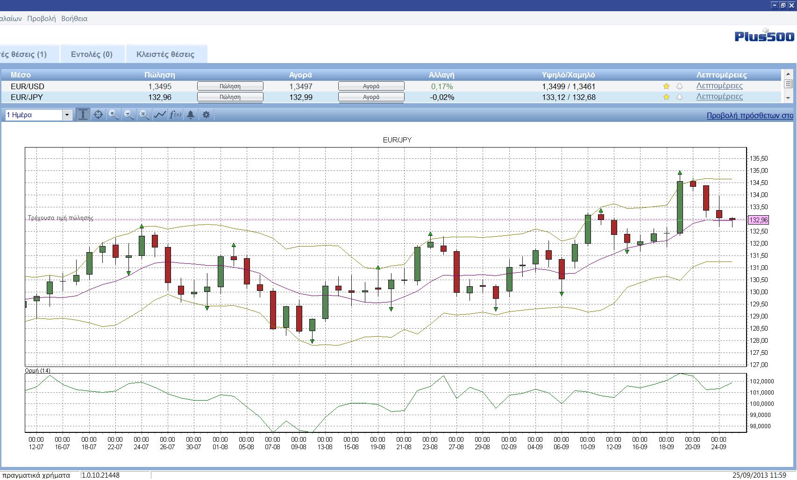Zoom in on the chart

tap(114, 114)
